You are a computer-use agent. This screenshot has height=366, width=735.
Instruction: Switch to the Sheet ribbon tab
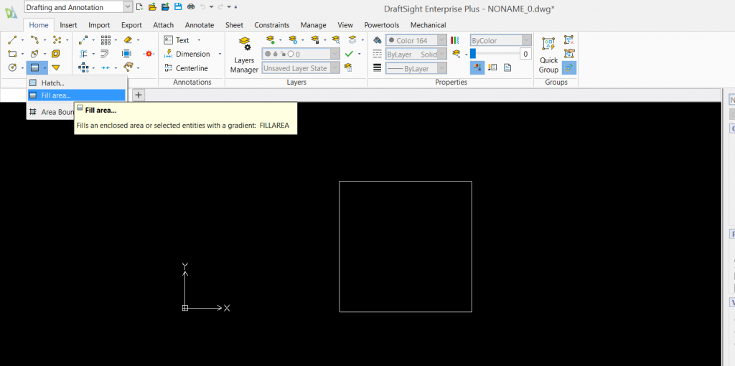235,25
